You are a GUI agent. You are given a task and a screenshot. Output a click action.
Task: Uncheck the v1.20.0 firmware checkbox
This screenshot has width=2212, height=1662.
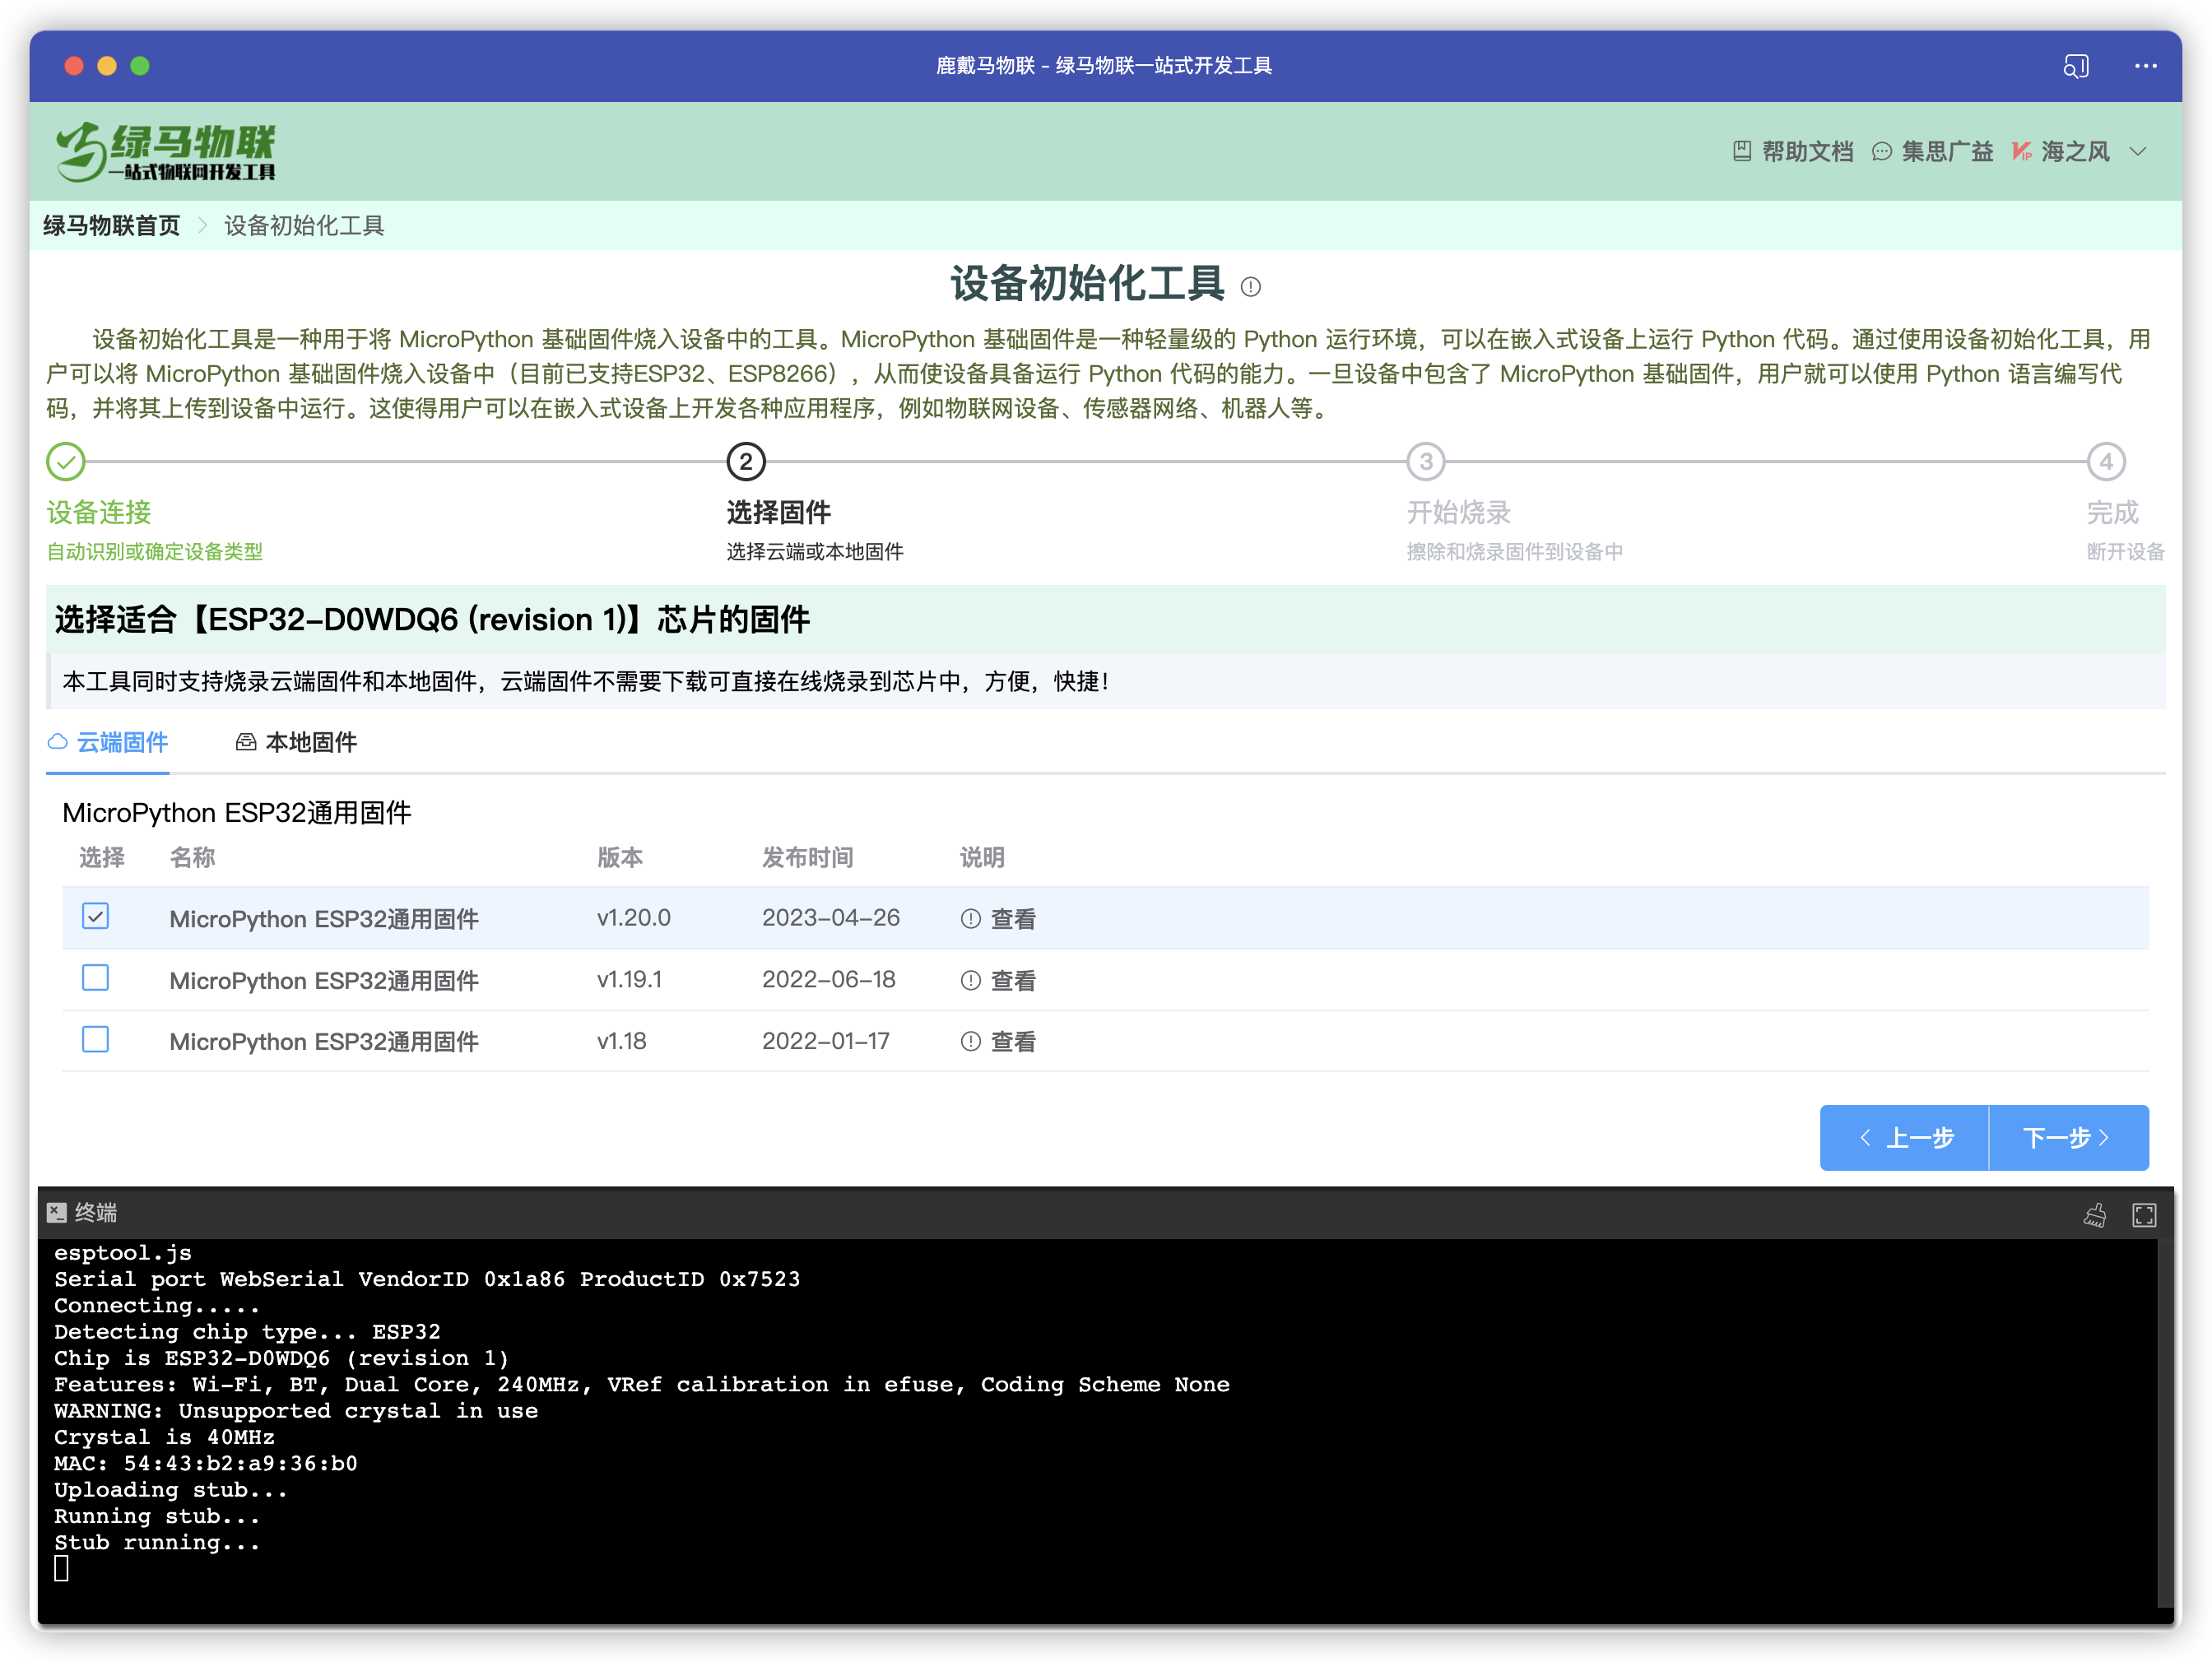(x=96, y=916)
